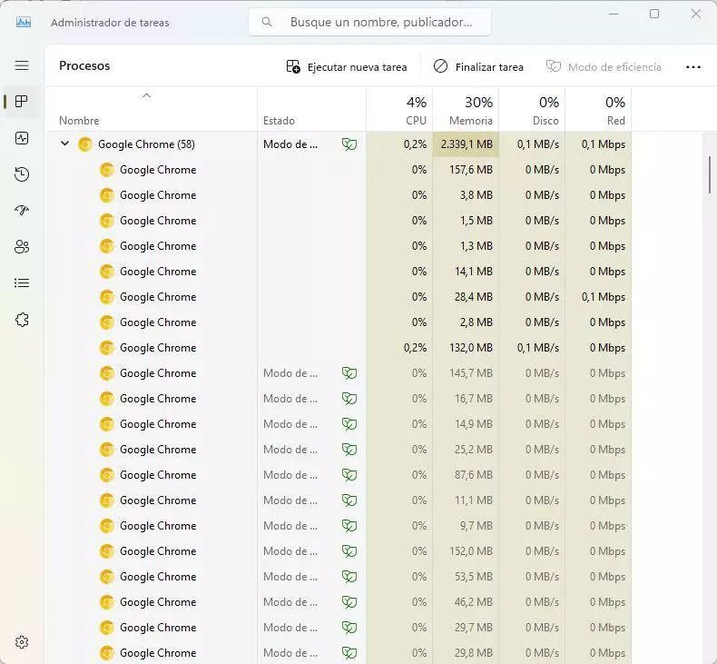Click the search magnifier icon
Viewport: 717px width, 664px height.
tap(267, 22)
